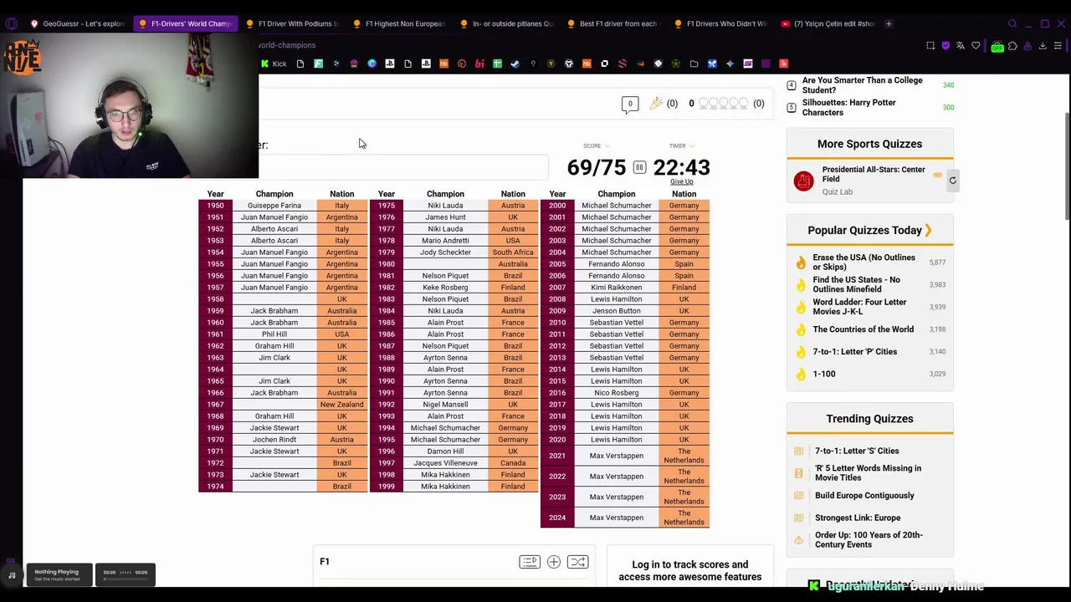1071x602 pixels.
Task: Click the party popper nominate icon
Action: coord(656,104)
